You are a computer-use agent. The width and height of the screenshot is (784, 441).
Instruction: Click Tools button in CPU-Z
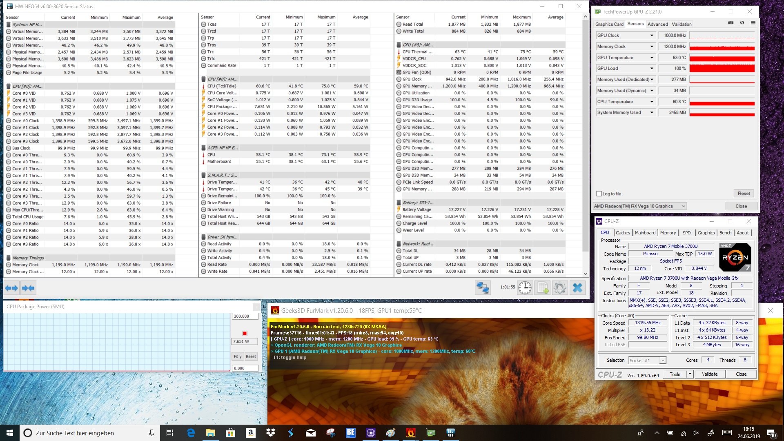[x=675, y=374]
